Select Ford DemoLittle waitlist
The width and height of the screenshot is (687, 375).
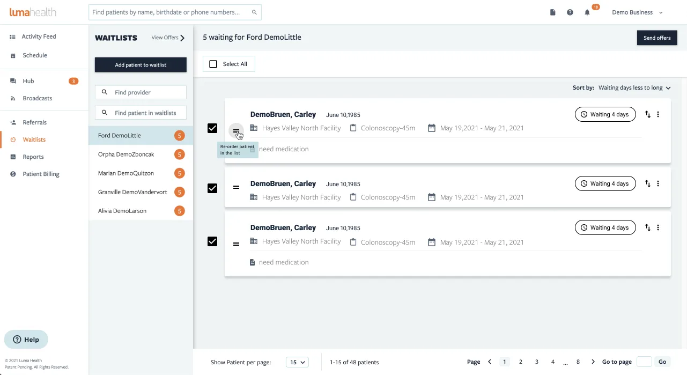141,136
